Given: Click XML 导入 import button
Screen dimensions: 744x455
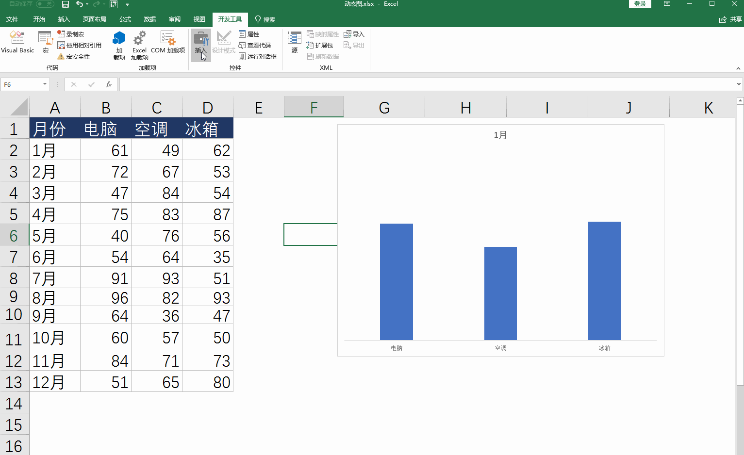Looking at the screenshot, I should tap(354, 34).
